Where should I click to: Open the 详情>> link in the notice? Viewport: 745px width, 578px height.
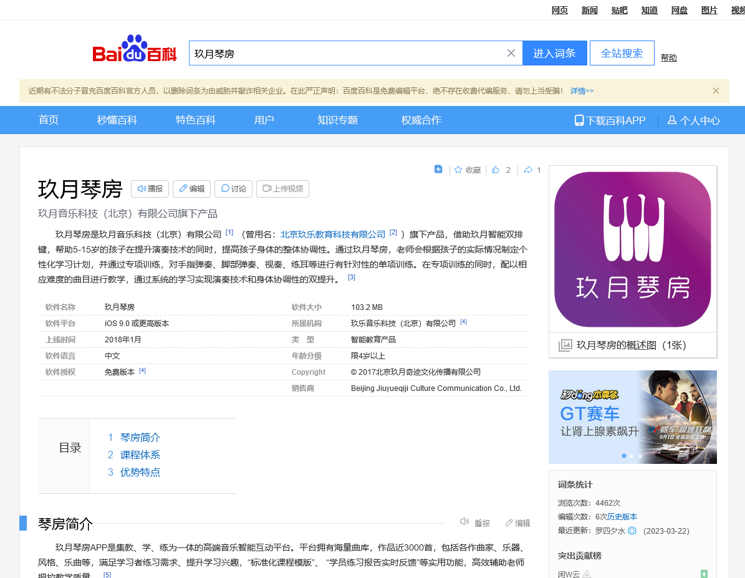pos(582,91)
